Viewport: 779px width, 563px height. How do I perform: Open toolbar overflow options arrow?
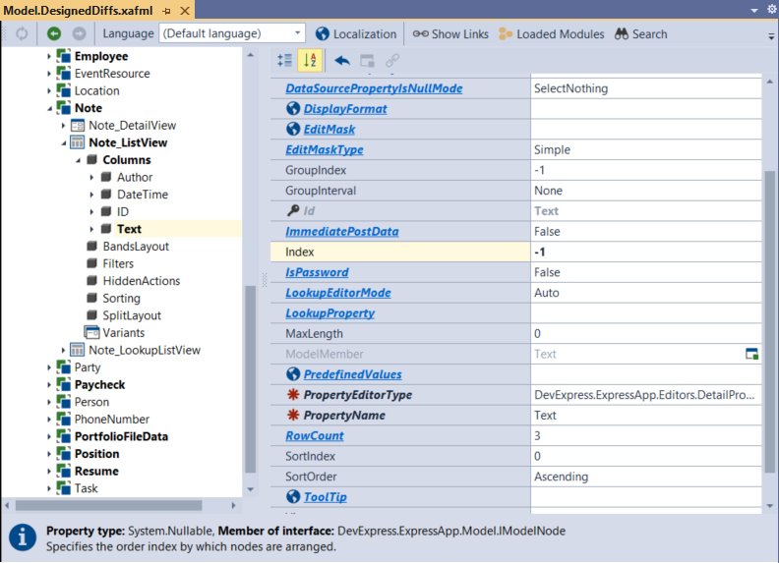[771, 36]
